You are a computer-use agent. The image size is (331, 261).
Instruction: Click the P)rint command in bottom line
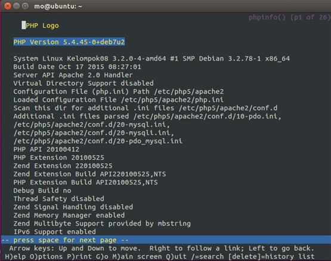click(x=79, y=257)
